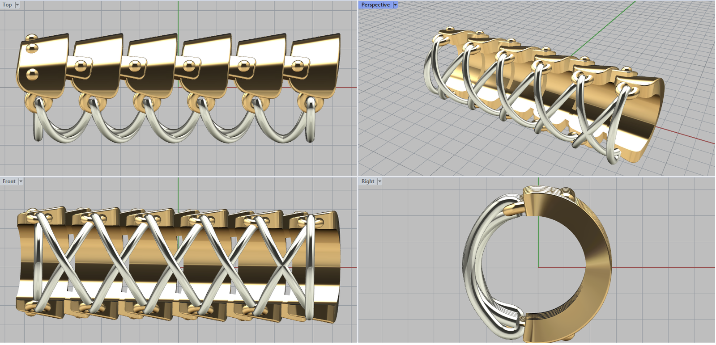Expand the Right viewport menu arrow

pyautogui.click(x=379, y=181)
